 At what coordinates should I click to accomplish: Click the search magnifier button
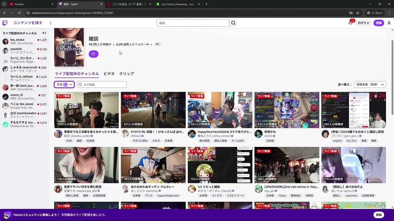[x=233, y=23]
